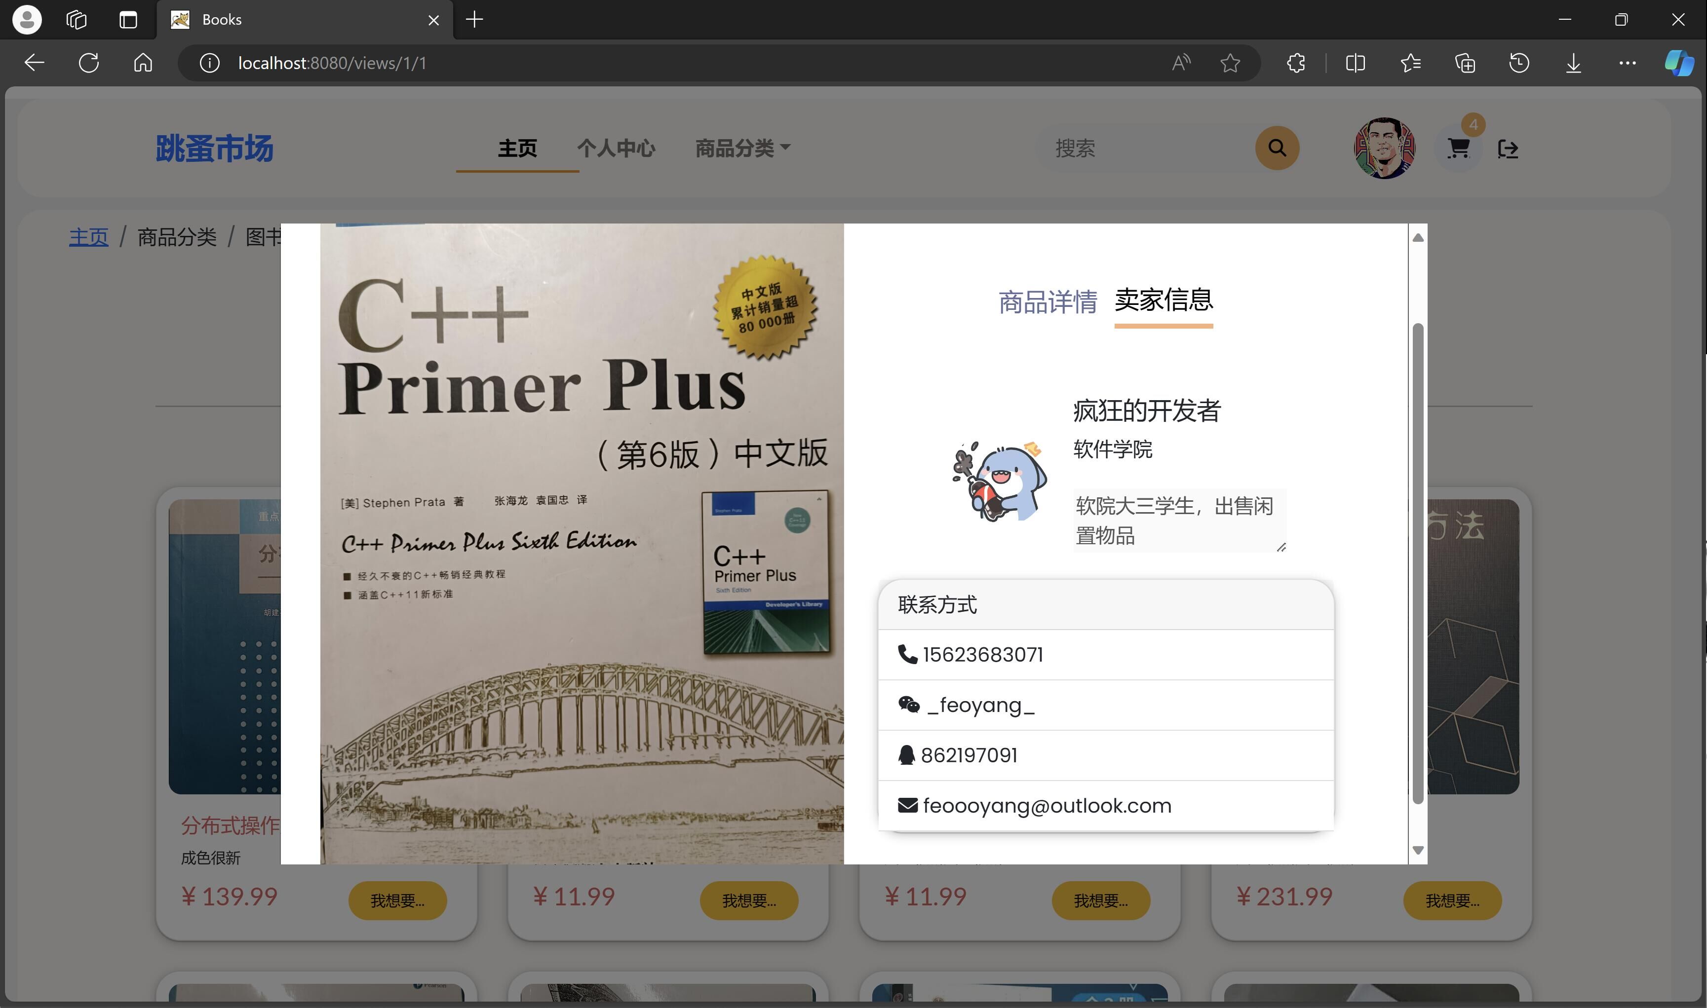Add page to favorites star icon
The height and width of the screenshot is (1008, 1707).
pyautogui.click(x=1230, y=63)
